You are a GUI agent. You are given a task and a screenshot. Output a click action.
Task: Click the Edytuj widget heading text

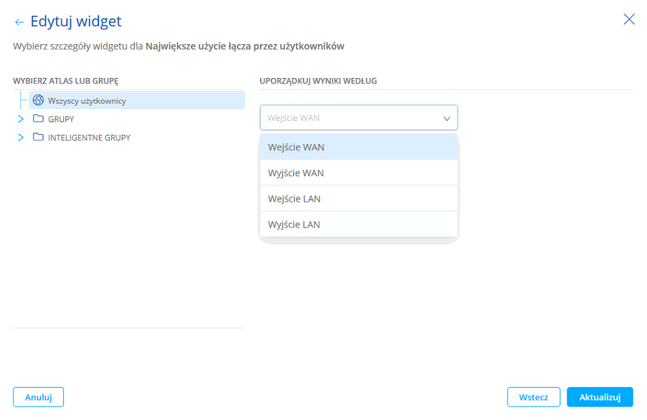76,22
